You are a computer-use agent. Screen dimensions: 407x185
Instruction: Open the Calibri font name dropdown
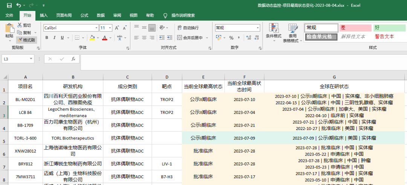(96, 28)
